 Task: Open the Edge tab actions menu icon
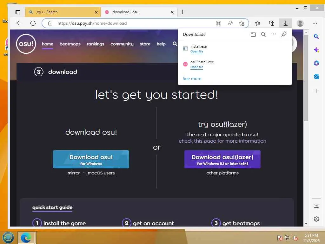(18, 12)
